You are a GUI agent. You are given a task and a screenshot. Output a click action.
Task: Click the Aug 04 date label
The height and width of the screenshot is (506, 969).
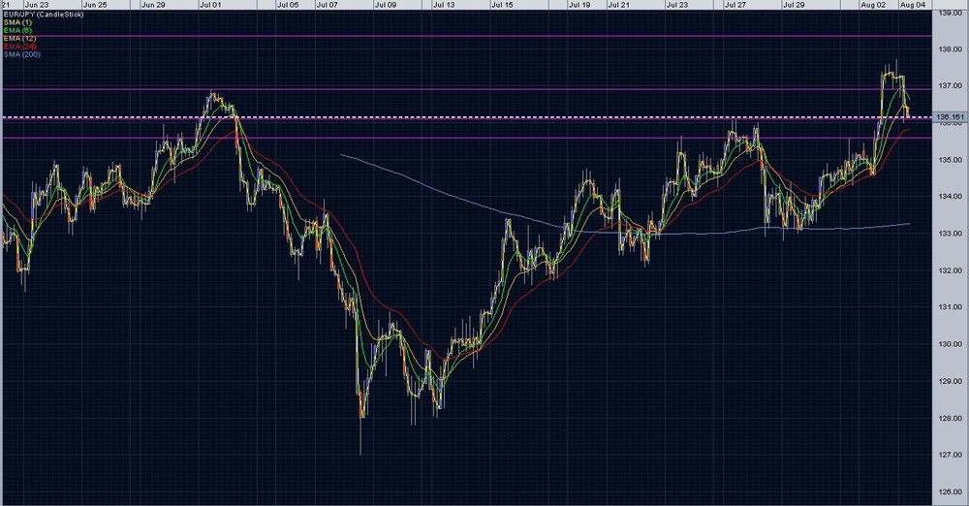tap(913, 4)
